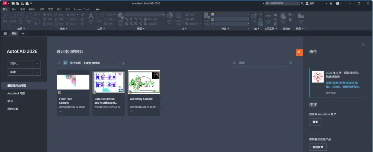Open the dropdown arrow next to 打开...

click(x=37, y=64)
